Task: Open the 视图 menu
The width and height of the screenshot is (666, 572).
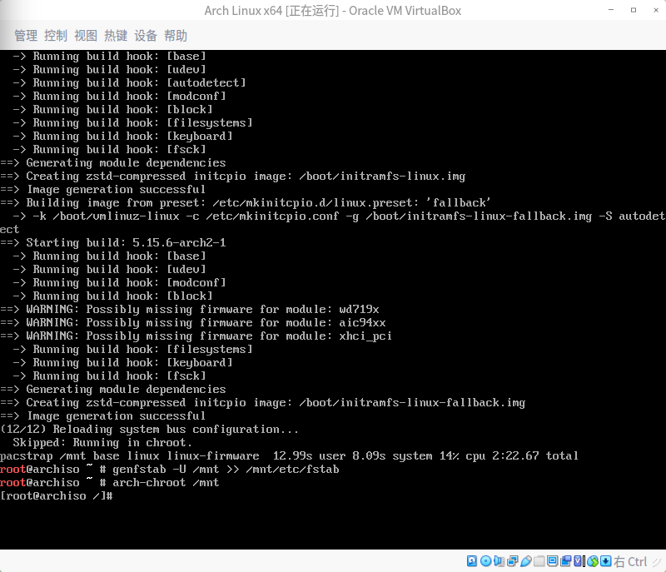Action: [86, 36]
